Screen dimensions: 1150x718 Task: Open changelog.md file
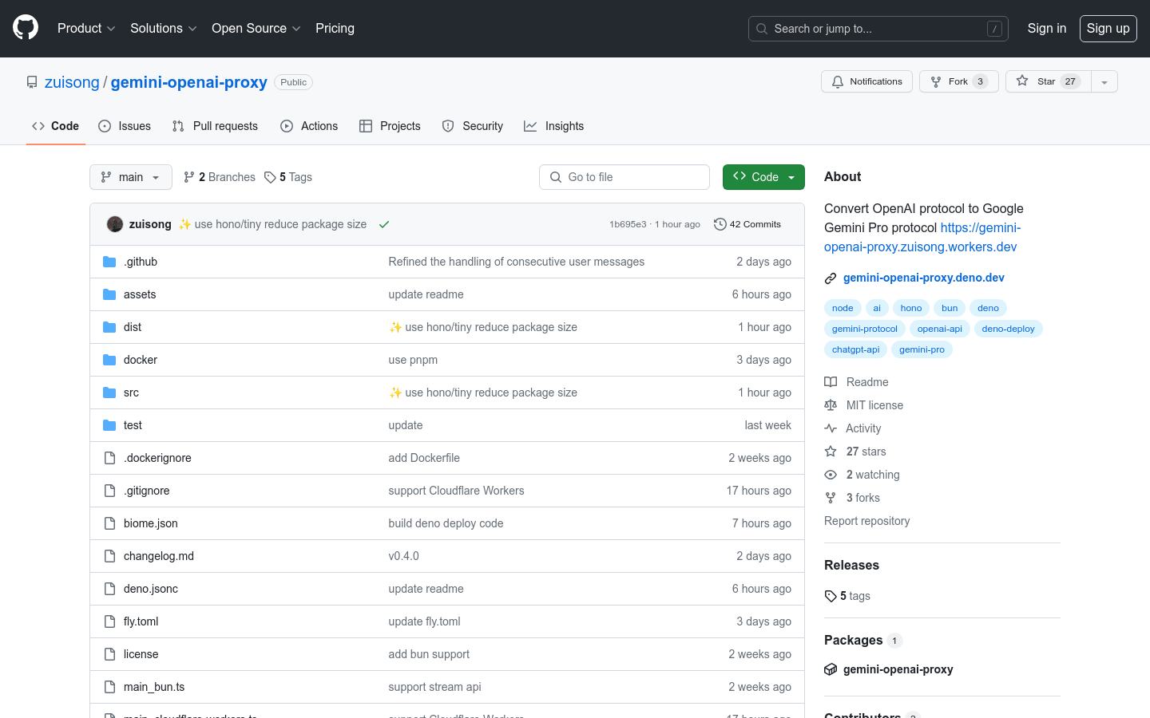pyautogui.click(x=159, y=556)
